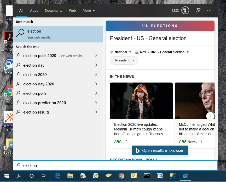Expand arrow for election day 2020
226x182 pixels.
click(96, 84)
